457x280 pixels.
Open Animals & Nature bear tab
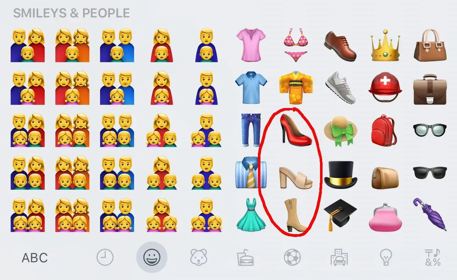pyautogui.click(x=199, y=257)
